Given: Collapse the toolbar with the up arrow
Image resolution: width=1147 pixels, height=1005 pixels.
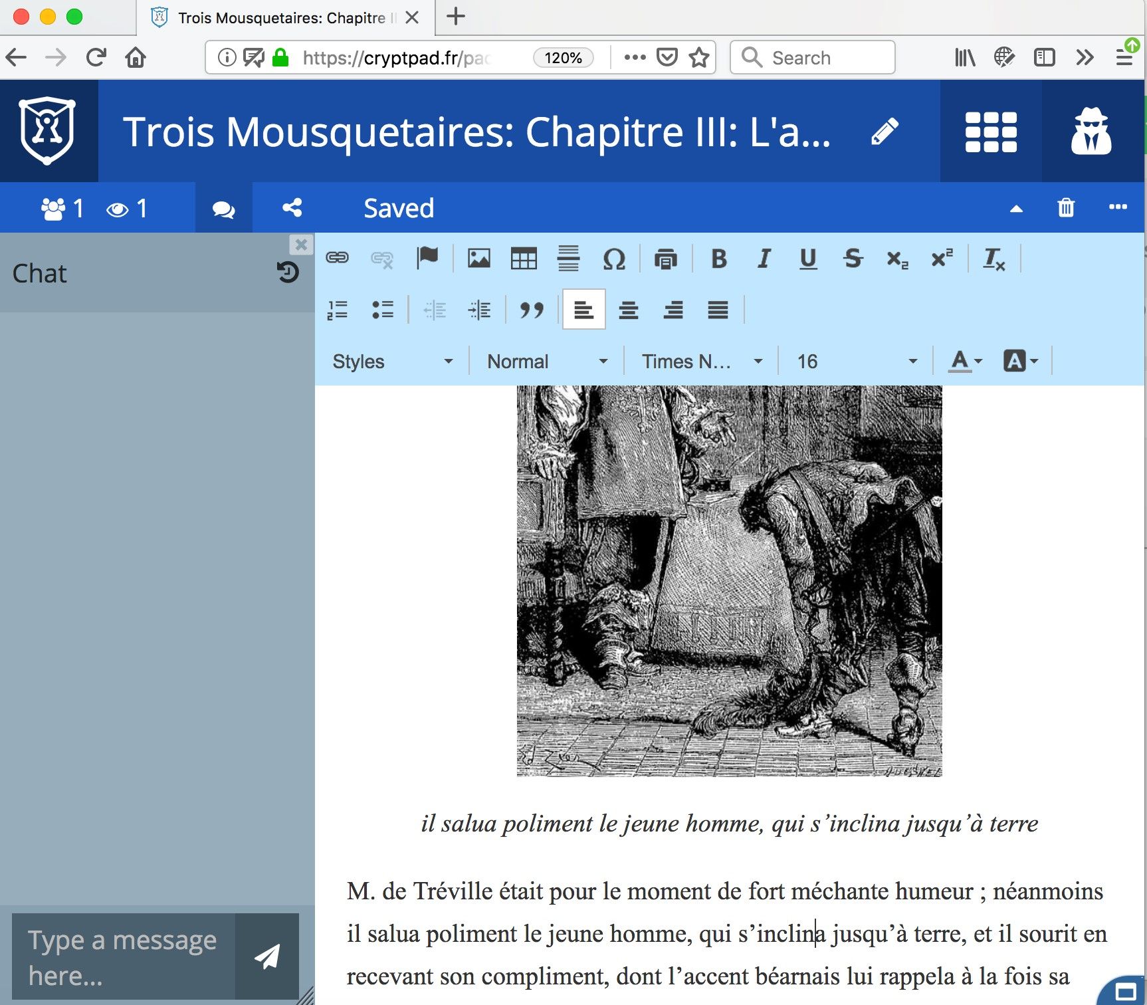Looking at the screenshot, I should point(1016,209).
